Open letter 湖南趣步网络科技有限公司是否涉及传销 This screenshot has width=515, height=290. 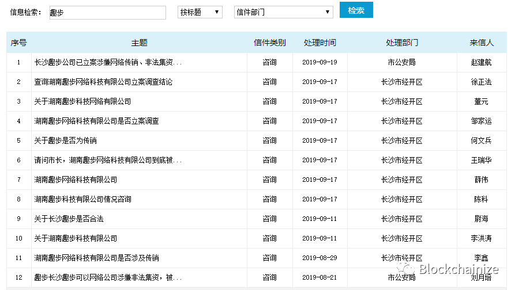click(96, 258)
